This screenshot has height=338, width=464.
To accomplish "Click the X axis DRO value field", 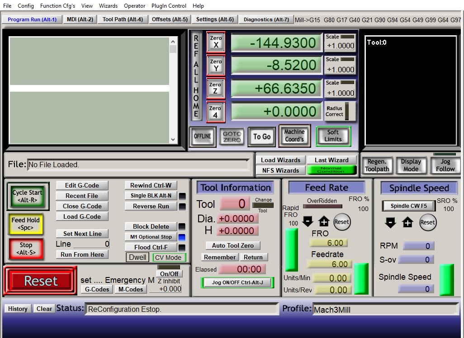I will coord(276,43).
